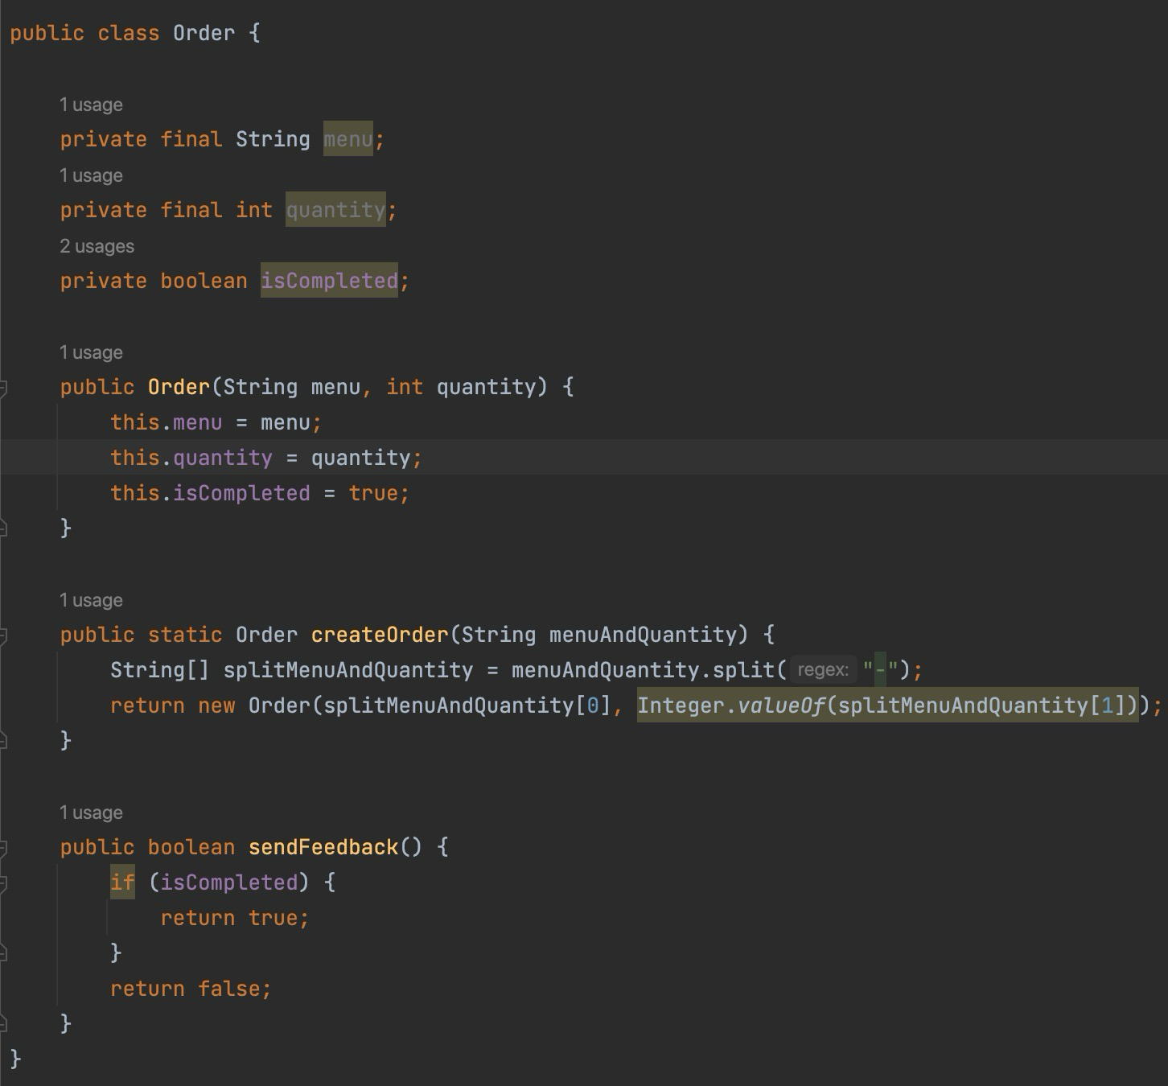The height and width of the screenshot is (1086, 1168).
Task: Click the 'int quantity' parameter of the constructor
Action: click(461, 387)
